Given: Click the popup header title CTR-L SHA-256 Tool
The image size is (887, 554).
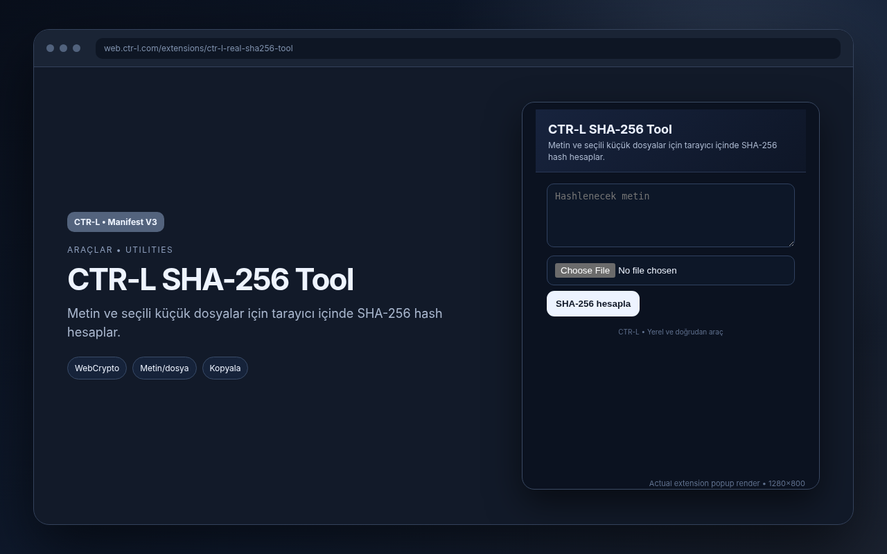Looking at the screenshot, I should (610, 129).
